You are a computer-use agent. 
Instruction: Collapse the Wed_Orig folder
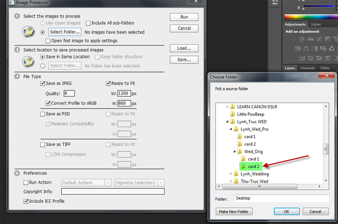point(235,151)
